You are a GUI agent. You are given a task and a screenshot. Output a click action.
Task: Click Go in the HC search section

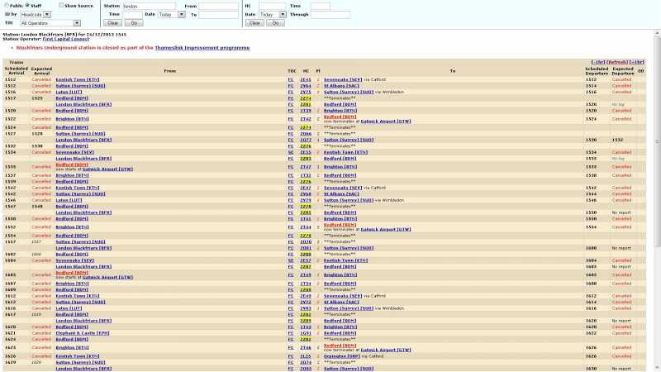coord(275,23)
